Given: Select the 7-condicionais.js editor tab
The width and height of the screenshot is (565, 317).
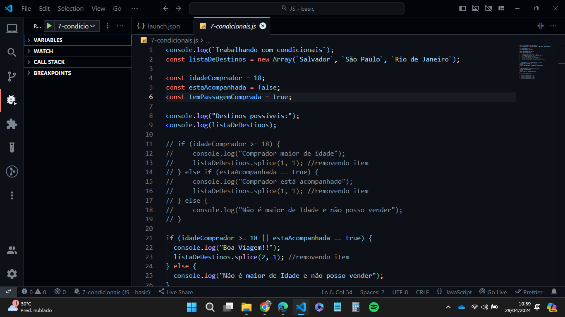Looking at the screenshot, I should pyautogui.click(x=232, y=26).
